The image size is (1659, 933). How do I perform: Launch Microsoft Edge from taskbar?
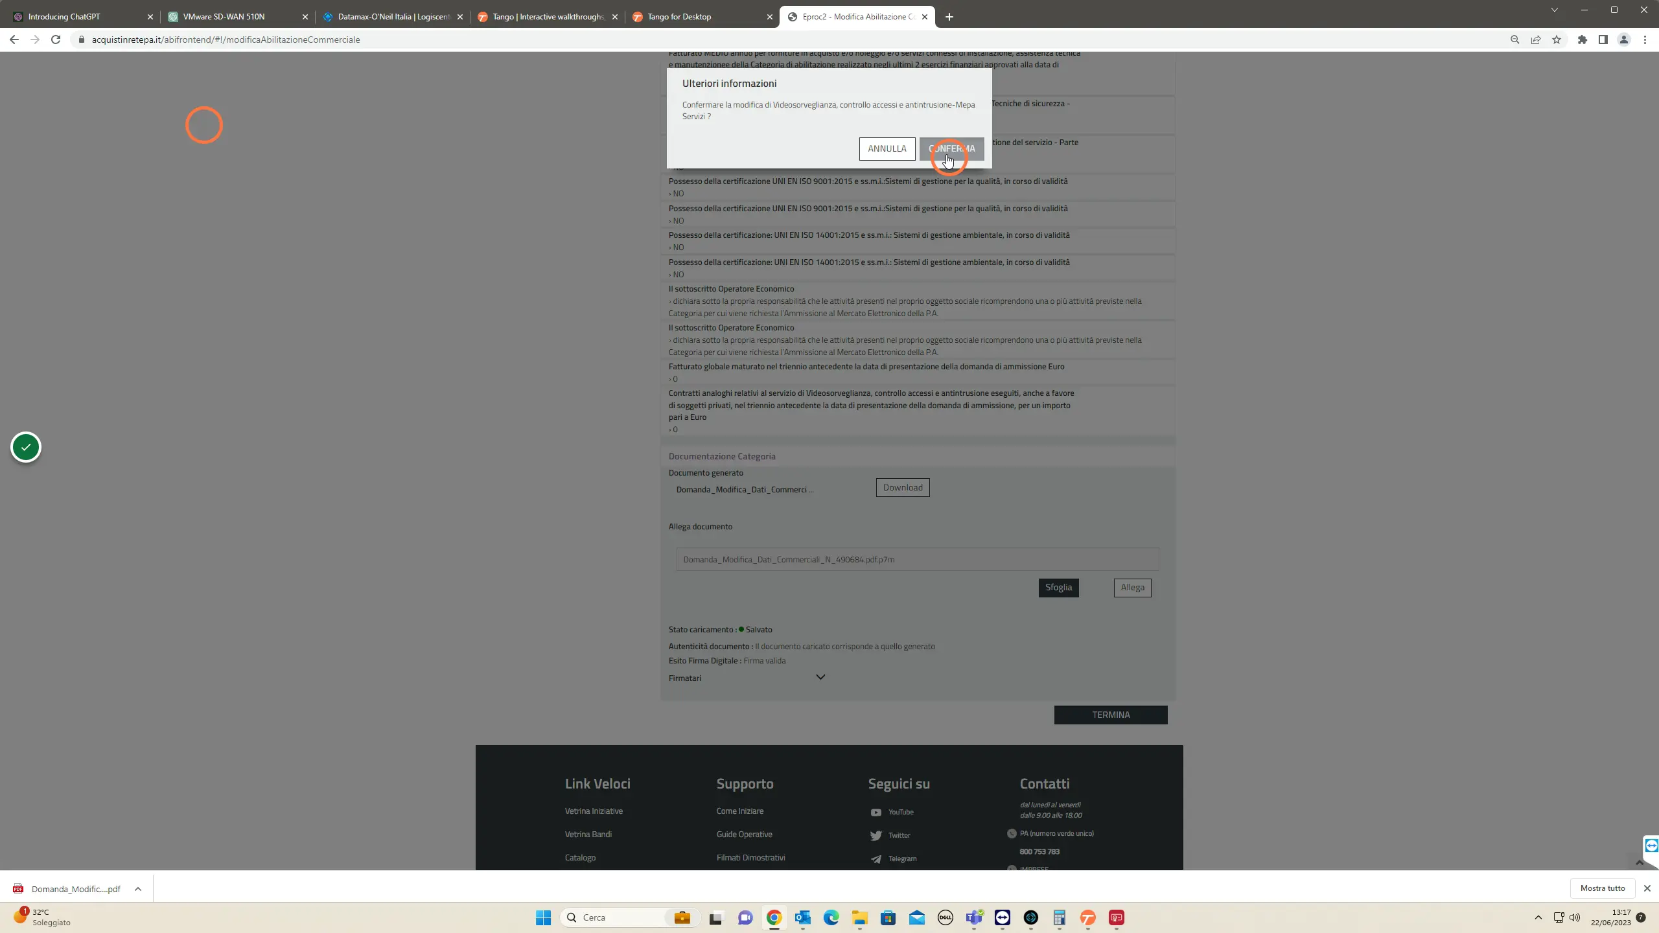(831, 917)
